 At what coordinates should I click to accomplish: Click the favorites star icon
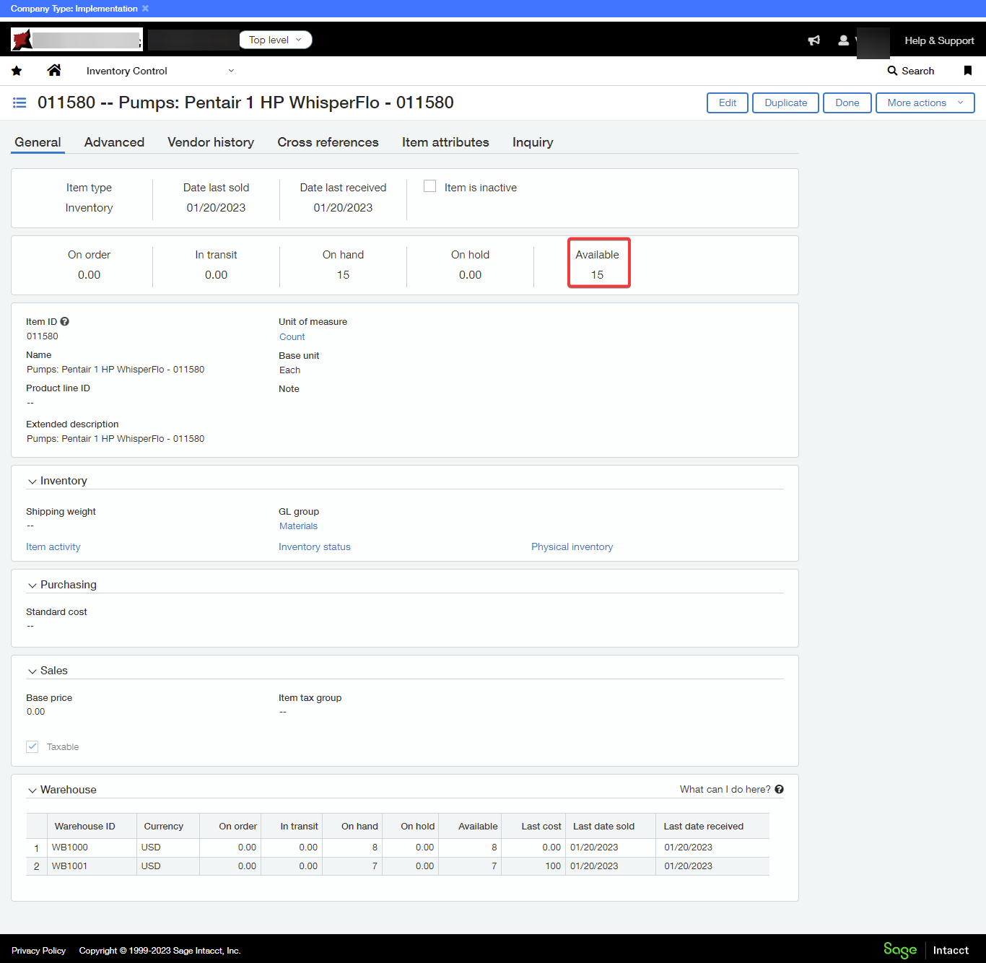(17, 71)
